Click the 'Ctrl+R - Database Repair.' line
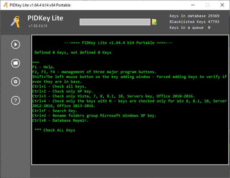 click(60, 120)
